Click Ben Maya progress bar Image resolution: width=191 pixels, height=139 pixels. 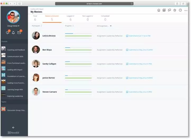(x=78, y=50)
